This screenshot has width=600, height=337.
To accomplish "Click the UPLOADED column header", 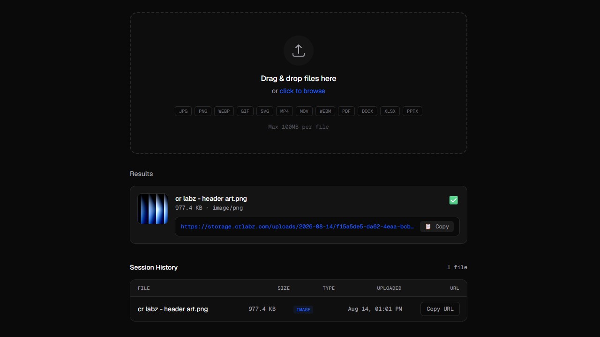I will point(389,288).
